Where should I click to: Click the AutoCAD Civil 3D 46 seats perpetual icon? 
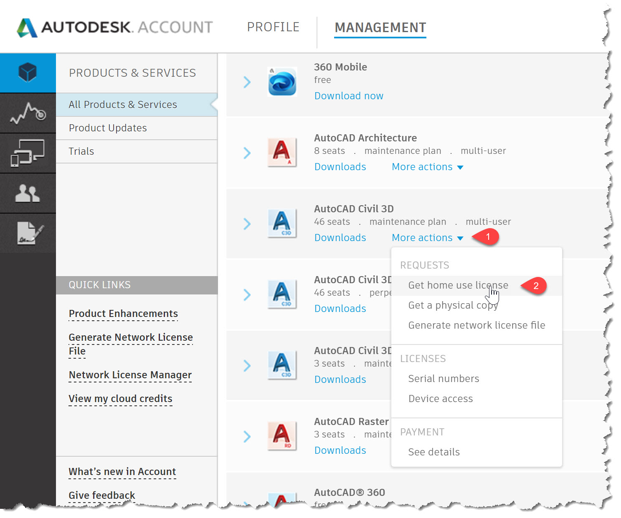pyautogui.click(x=282, y=294)
